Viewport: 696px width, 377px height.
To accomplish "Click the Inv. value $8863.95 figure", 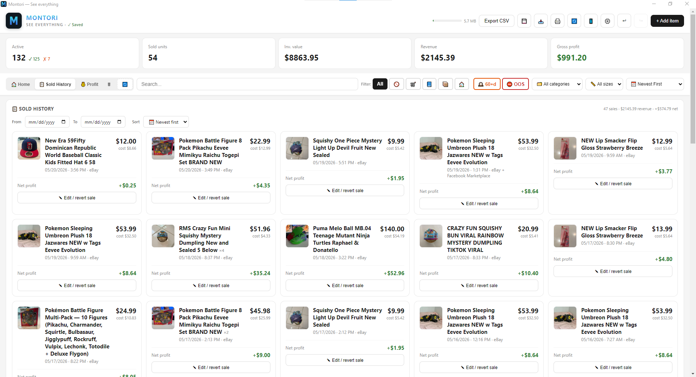I will pos(301,58).
